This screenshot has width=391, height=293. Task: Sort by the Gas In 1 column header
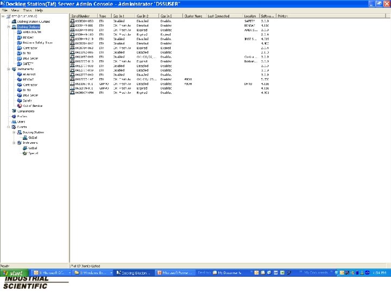[x=123, y=16]
